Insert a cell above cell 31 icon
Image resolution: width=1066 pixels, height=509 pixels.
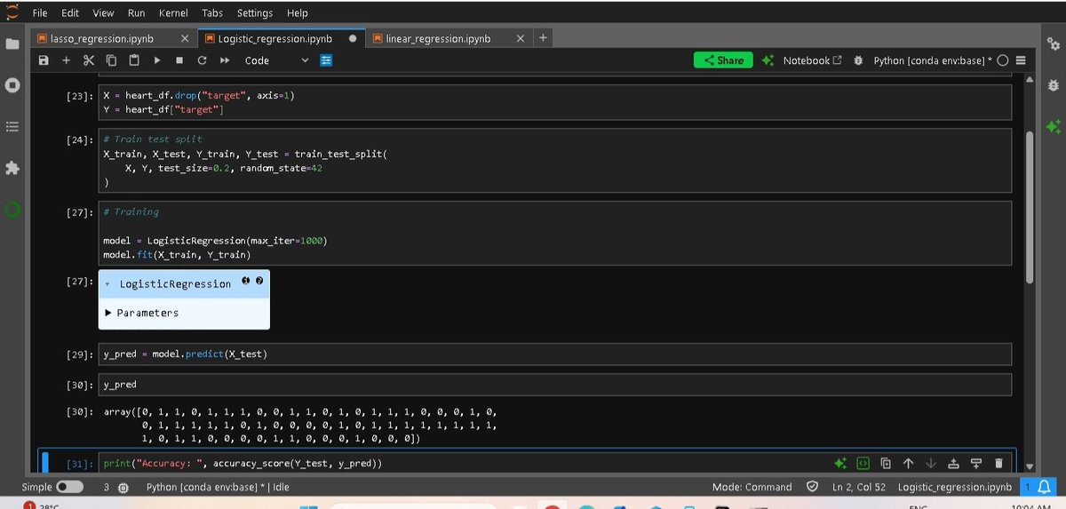click(x=953, y=463)
